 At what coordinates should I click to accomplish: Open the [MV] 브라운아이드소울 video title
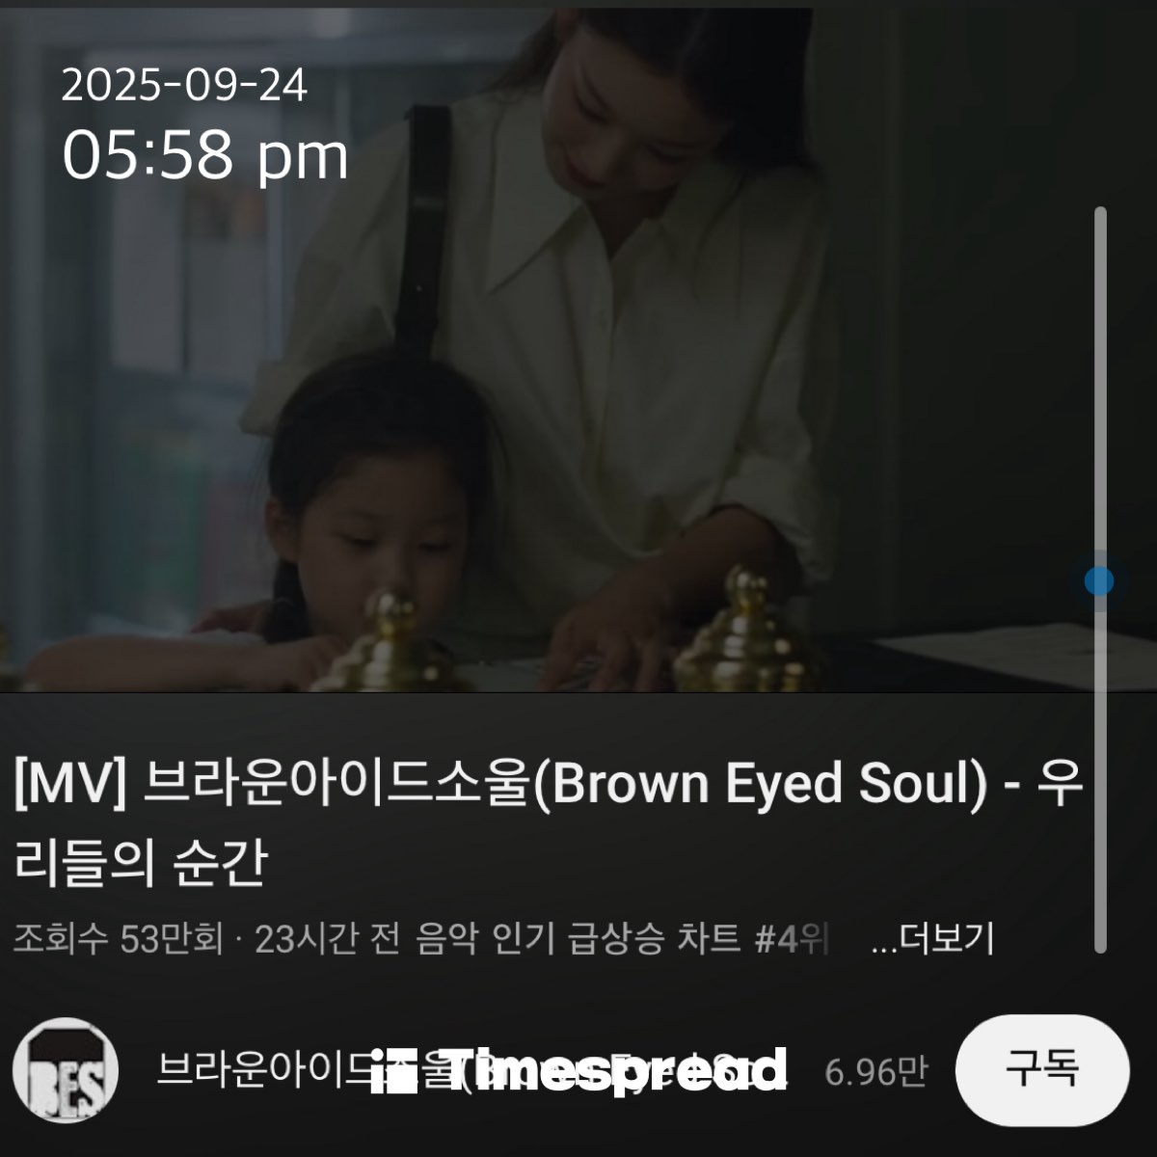[550, 822]
